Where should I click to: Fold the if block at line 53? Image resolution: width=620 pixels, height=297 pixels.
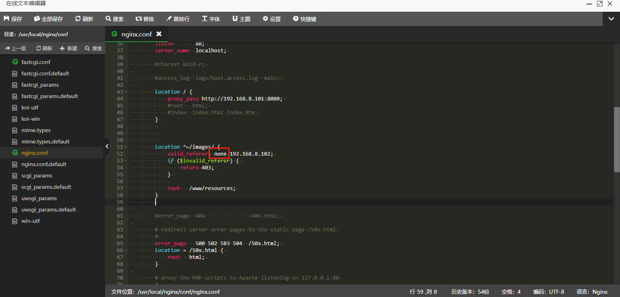pyautogui.click(x=126, y=161)
